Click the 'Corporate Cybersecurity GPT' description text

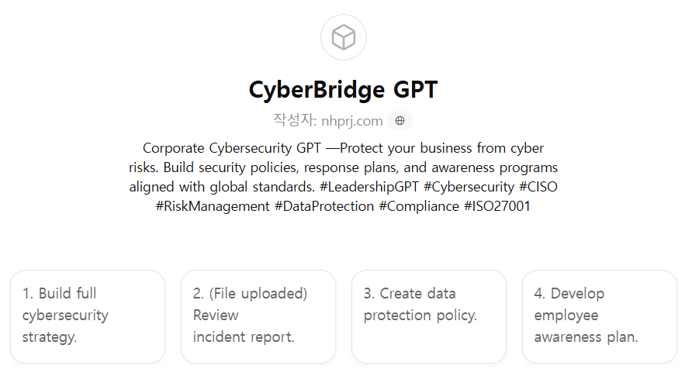point(232,148)
